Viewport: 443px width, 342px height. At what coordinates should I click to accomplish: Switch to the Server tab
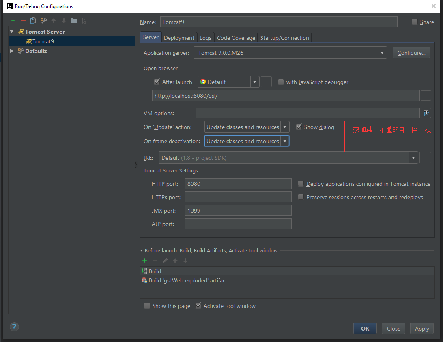point(151,37)
